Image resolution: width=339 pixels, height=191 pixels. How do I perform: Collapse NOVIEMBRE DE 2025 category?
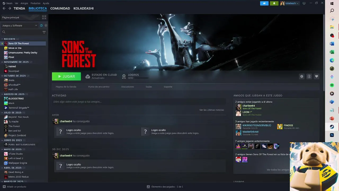coord(2,62)
